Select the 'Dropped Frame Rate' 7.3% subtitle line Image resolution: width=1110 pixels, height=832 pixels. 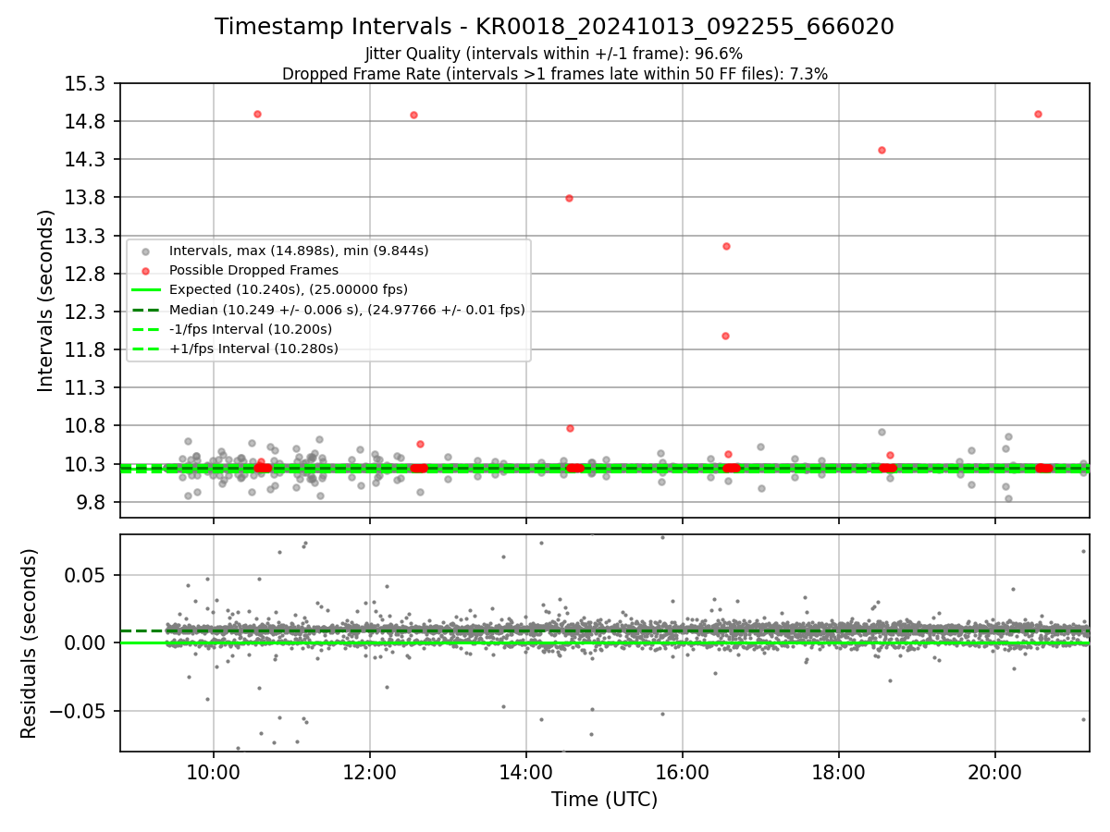554,73
